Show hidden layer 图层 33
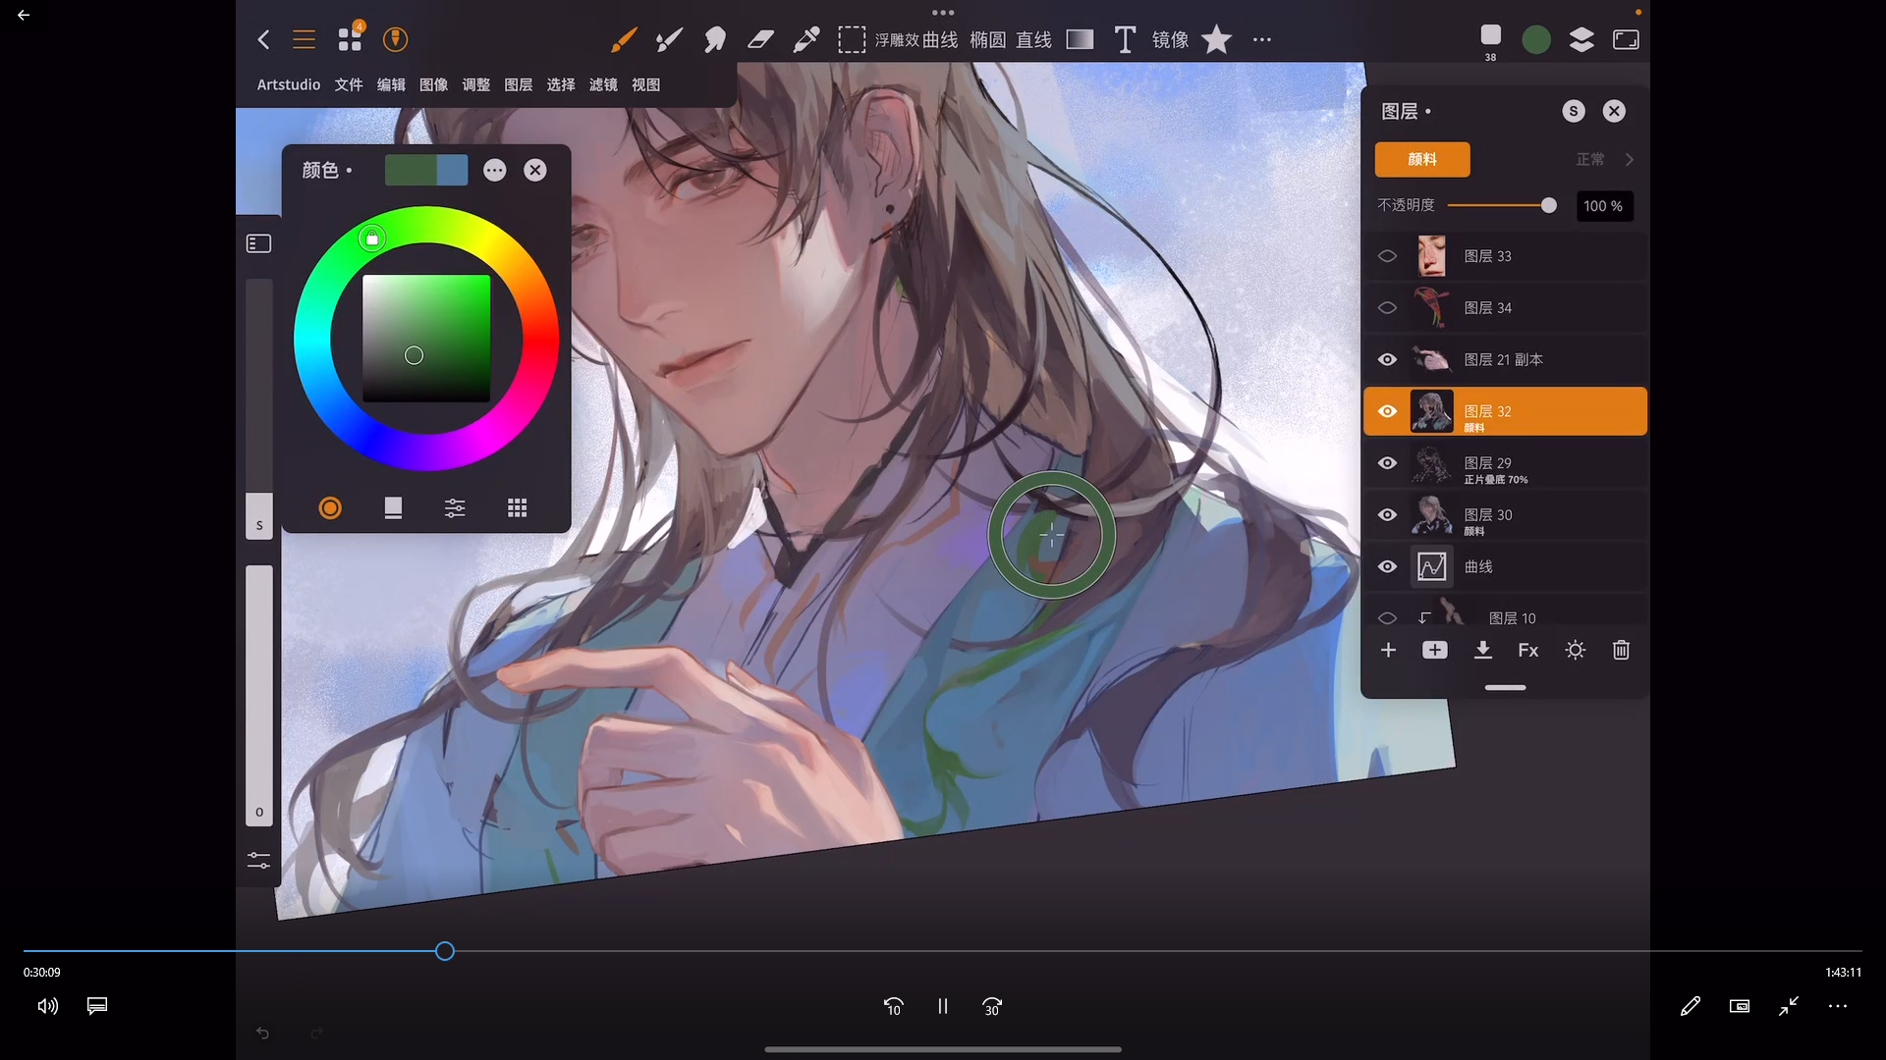The width and height of the screenshot is (1886, 1060). 1387,256
